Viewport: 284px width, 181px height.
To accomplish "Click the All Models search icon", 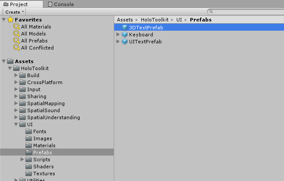I will coord(17,34).
